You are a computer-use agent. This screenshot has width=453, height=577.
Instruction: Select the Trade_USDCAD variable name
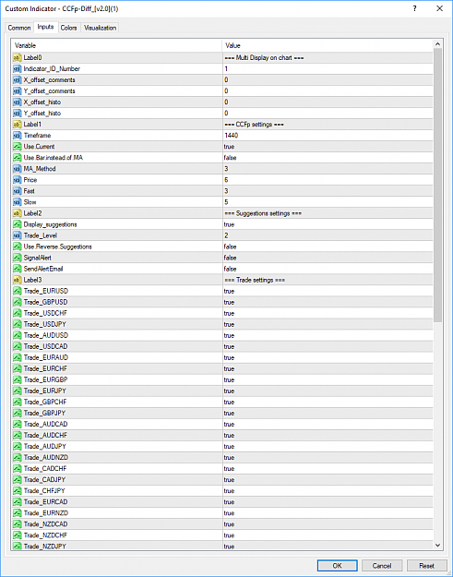(45, 346)
